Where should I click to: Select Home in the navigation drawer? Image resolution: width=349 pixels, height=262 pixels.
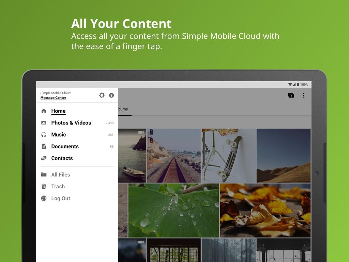point(77,111)
